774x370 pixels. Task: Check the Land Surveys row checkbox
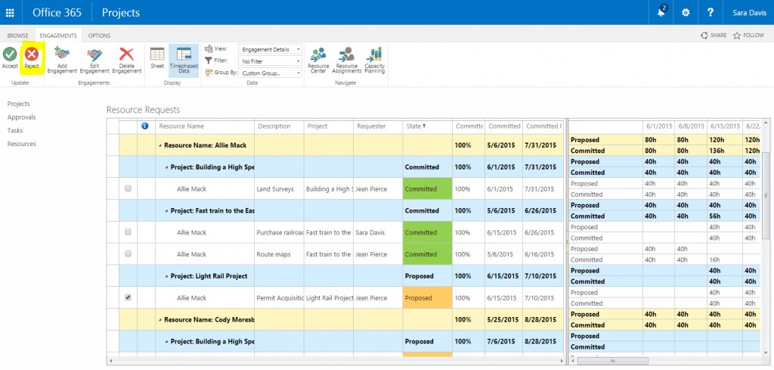128,188
